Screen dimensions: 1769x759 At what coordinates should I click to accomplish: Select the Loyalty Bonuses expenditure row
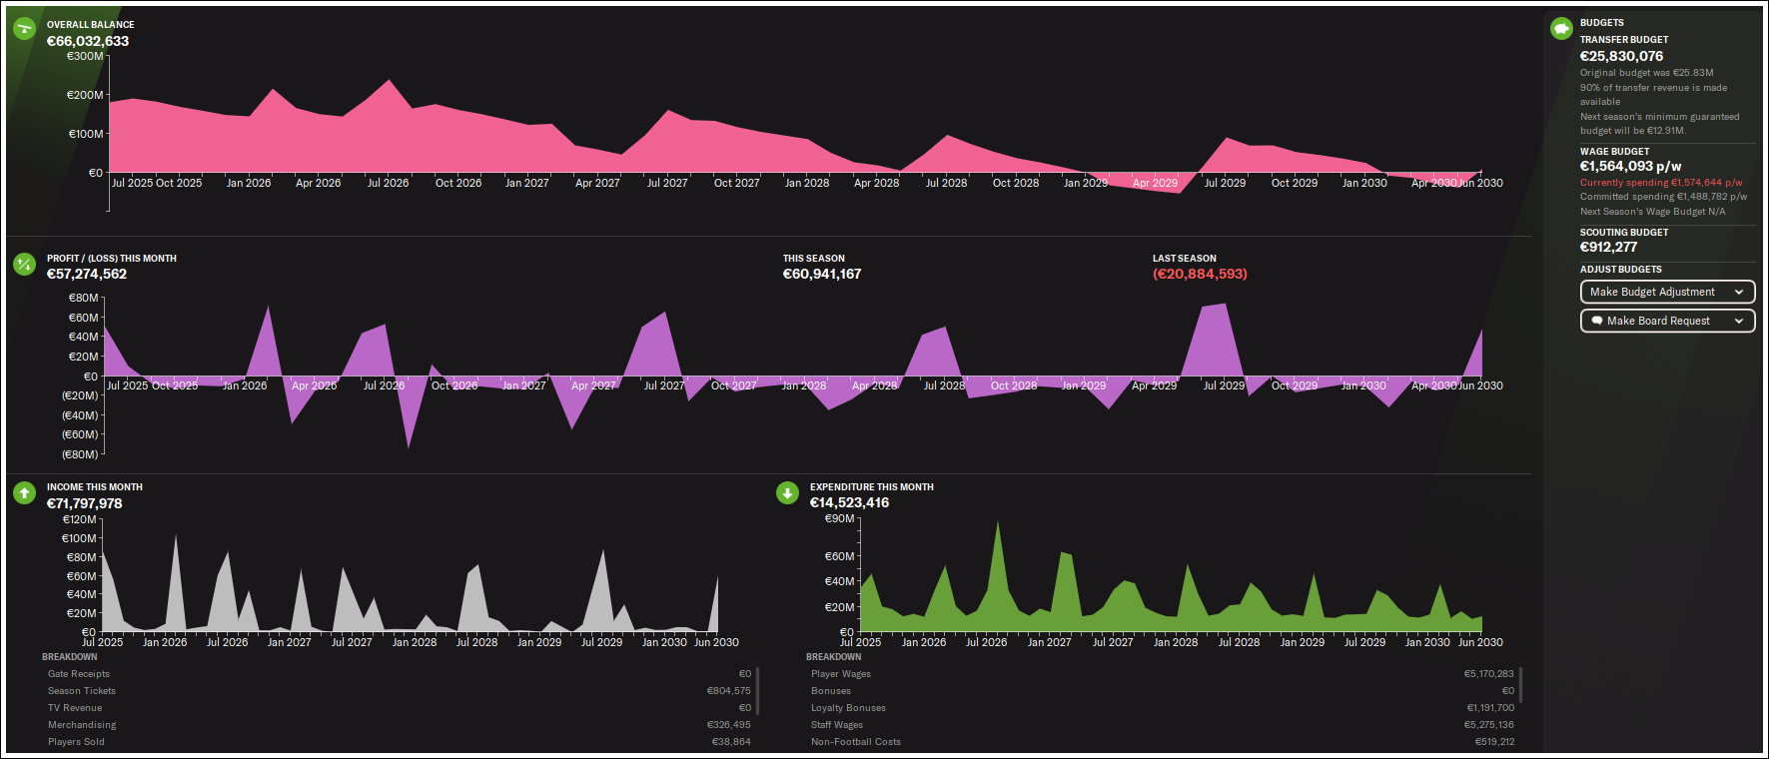click(x=1163, y=708)
